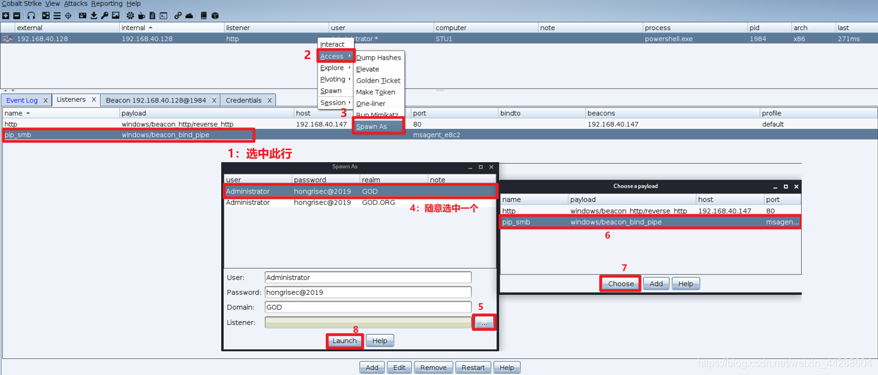Switch to pivot graph view icon
Screen dimensions: 878x375
[46, 15]
